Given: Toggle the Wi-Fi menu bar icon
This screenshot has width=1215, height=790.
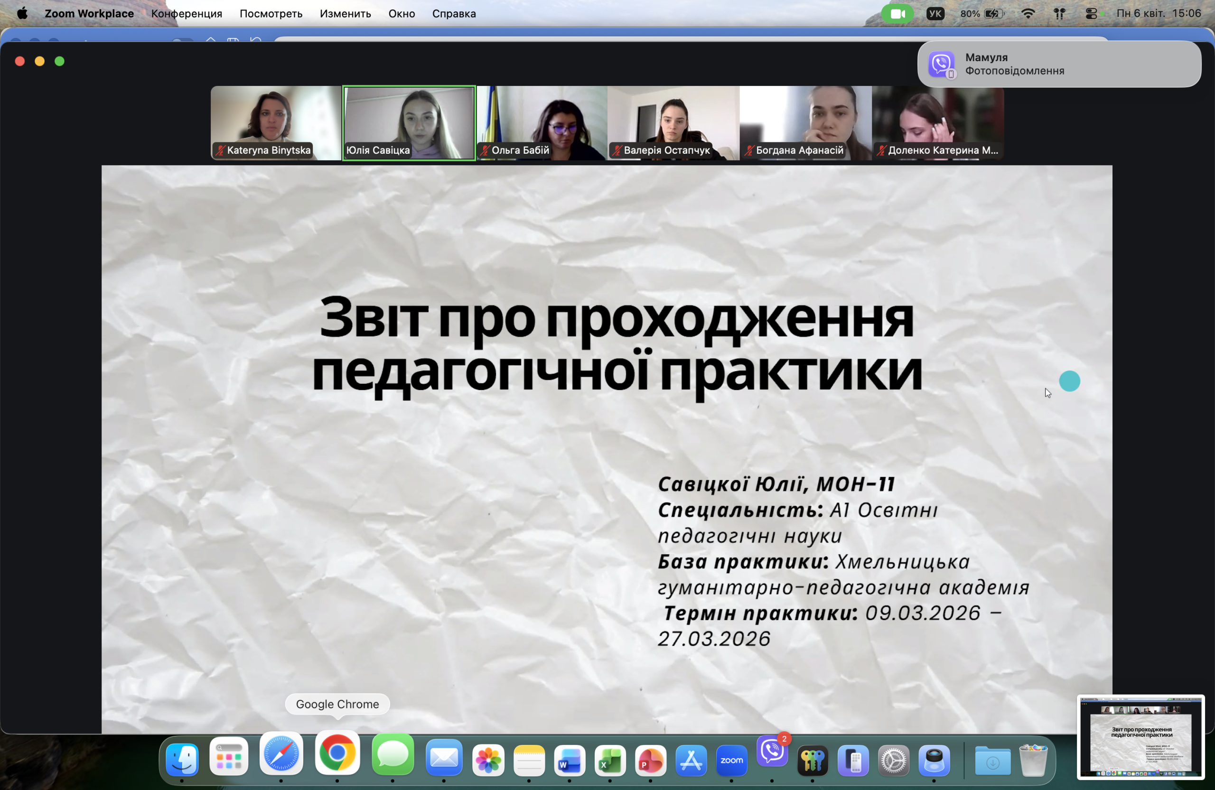Looking at the screenshot, I should (1028, 14).
